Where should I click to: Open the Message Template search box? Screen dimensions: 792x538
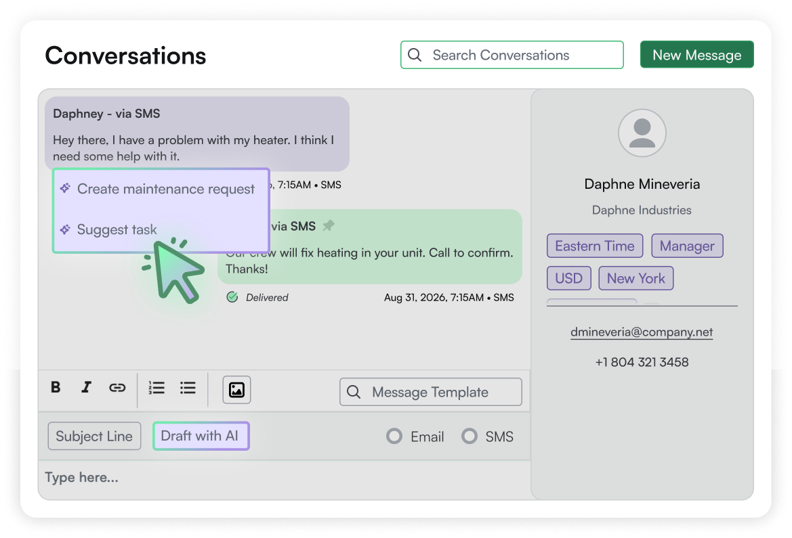point(431,393)
